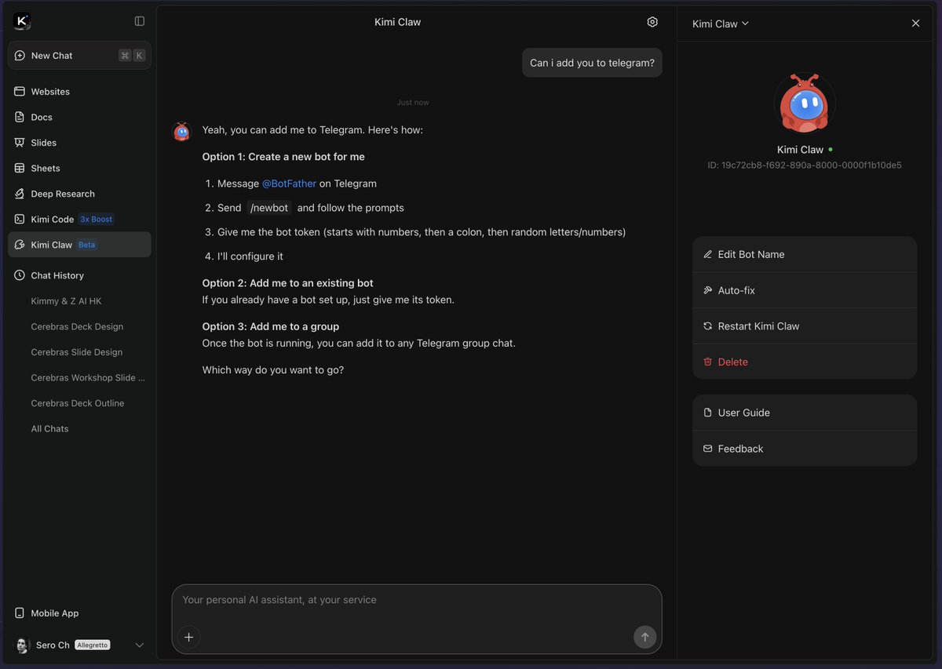Click the 'Option 3: Add me to a group' heading
This screenshot has height=669, width=942.
pos(271,326)
